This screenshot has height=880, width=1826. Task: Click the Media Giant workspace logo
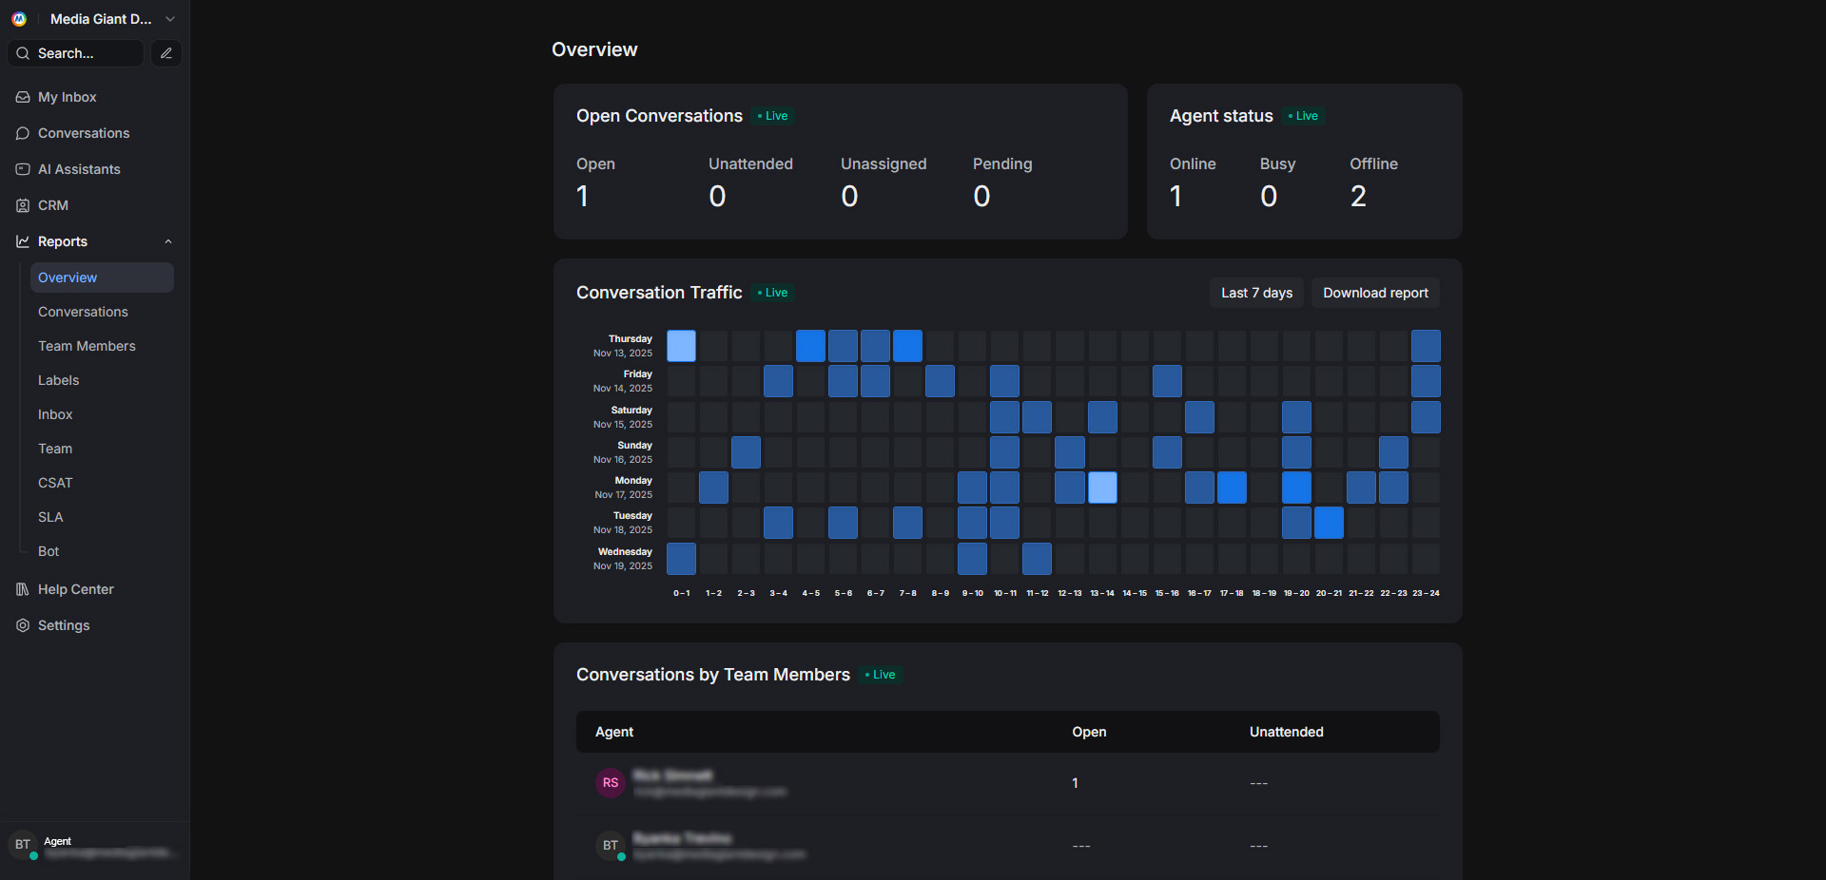(x=19, y=19)
